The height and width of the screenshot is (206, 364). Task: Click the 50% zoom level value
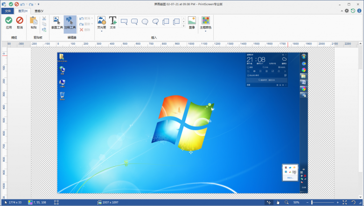[x=296, y=202]
